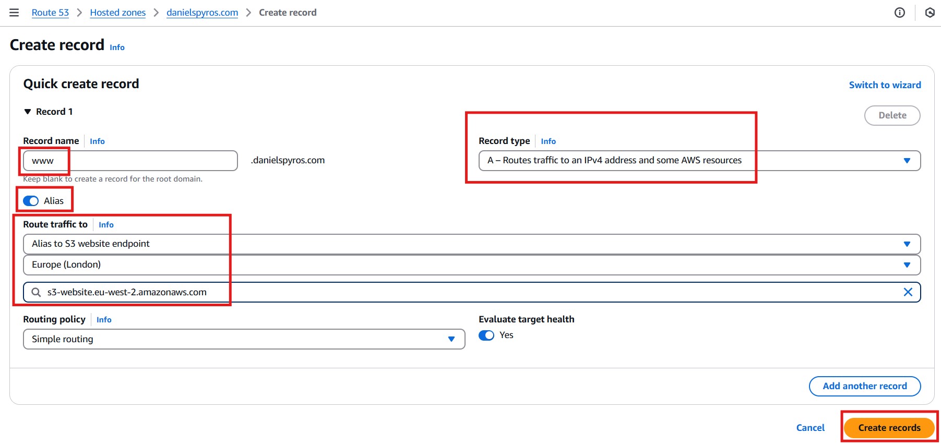The image size is (941, 445).
Task: Open the Alias to S3 website endpoint dropdown
Action: pyautogui.click(x=472, y=244)
